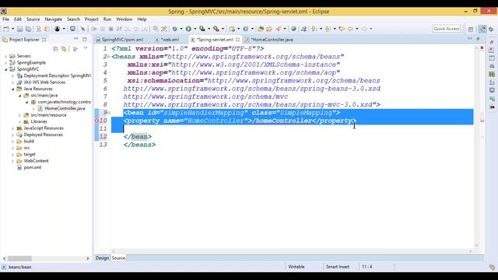The height and width of the screenshot is (280, 498).
Task: Minimize the Project Explorer view
Action: pos(76,39)
